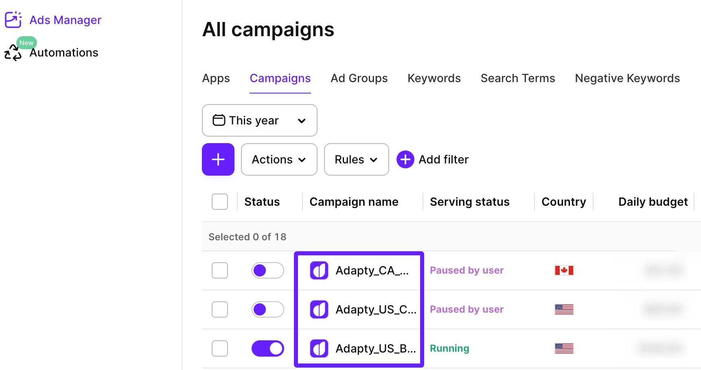Expand the Actions dropdown
701x370 pixels.
[x=279, y=159]
